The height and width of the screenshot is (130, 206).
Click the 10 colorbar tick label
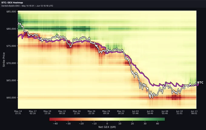(x=120, y=124)
